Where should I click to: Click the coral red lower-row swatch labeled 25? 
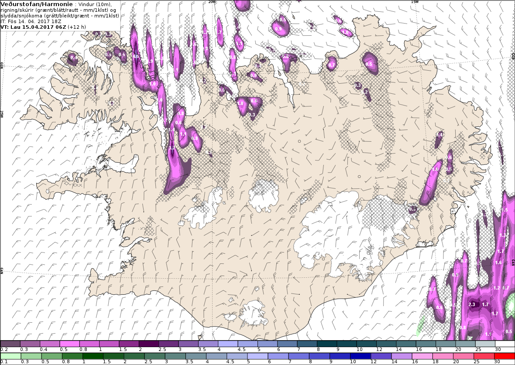[484, 356]
